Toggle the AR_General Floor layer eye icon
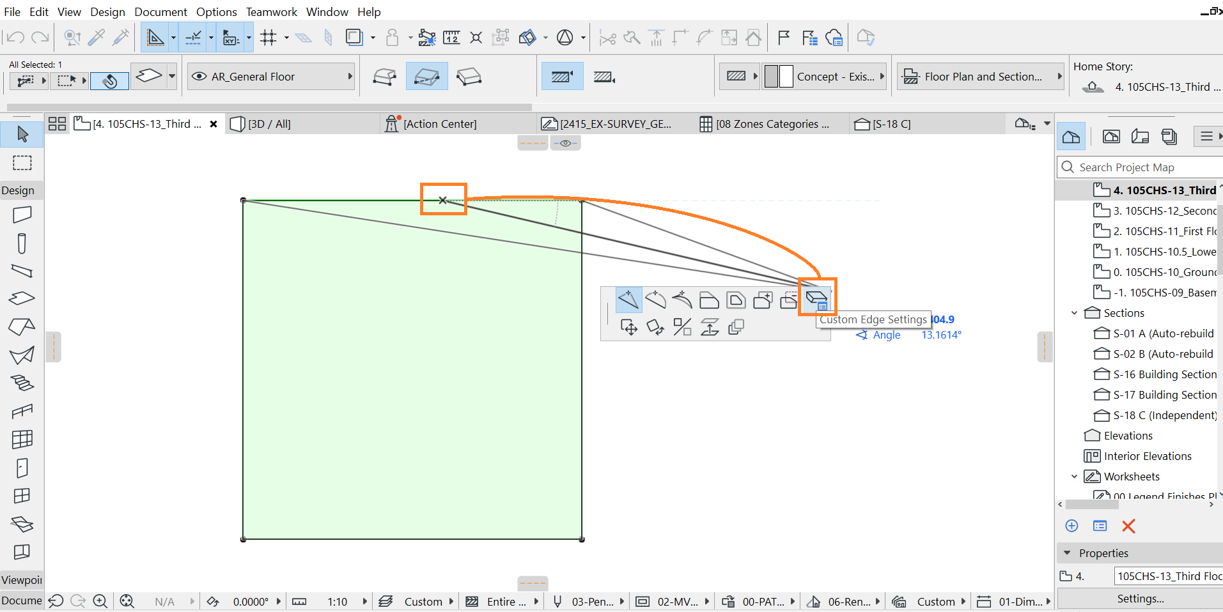The height and width of the screenshot is (612, 1223). click(199, 77)
